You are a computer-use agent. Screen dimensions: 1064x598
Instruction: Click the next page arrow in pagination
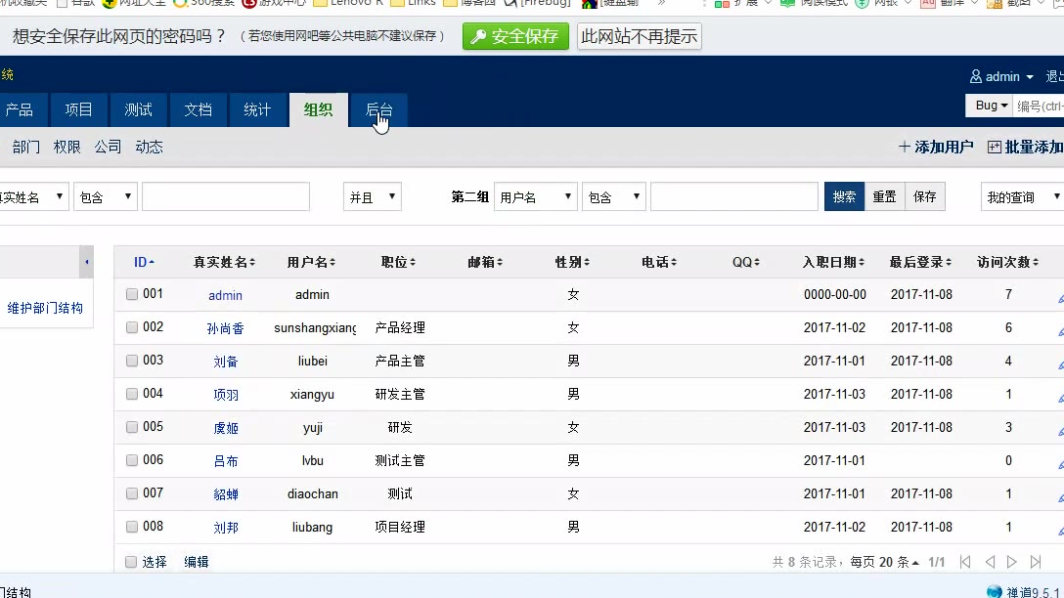click(x=1012, y=562)
